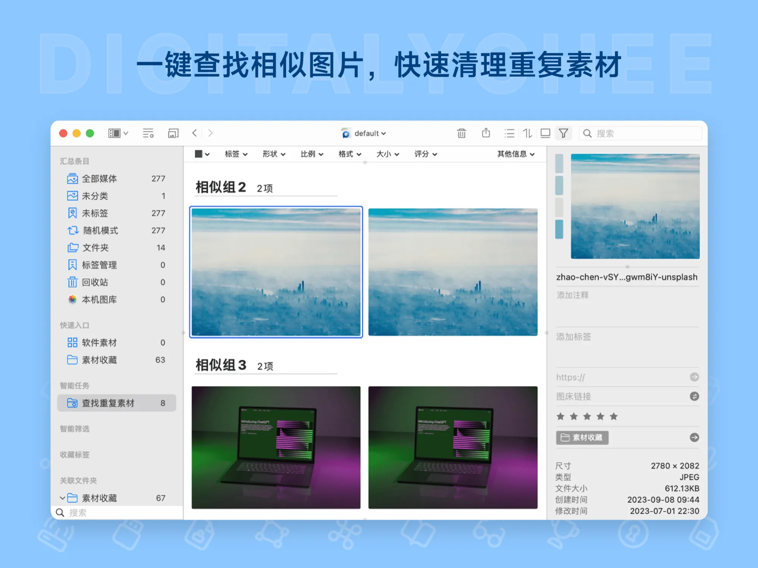Click the darkest teal color swatch in the inspector
The height and width of the screenshot is (568, 758).
pyautogui.click(x=559, y=229)
